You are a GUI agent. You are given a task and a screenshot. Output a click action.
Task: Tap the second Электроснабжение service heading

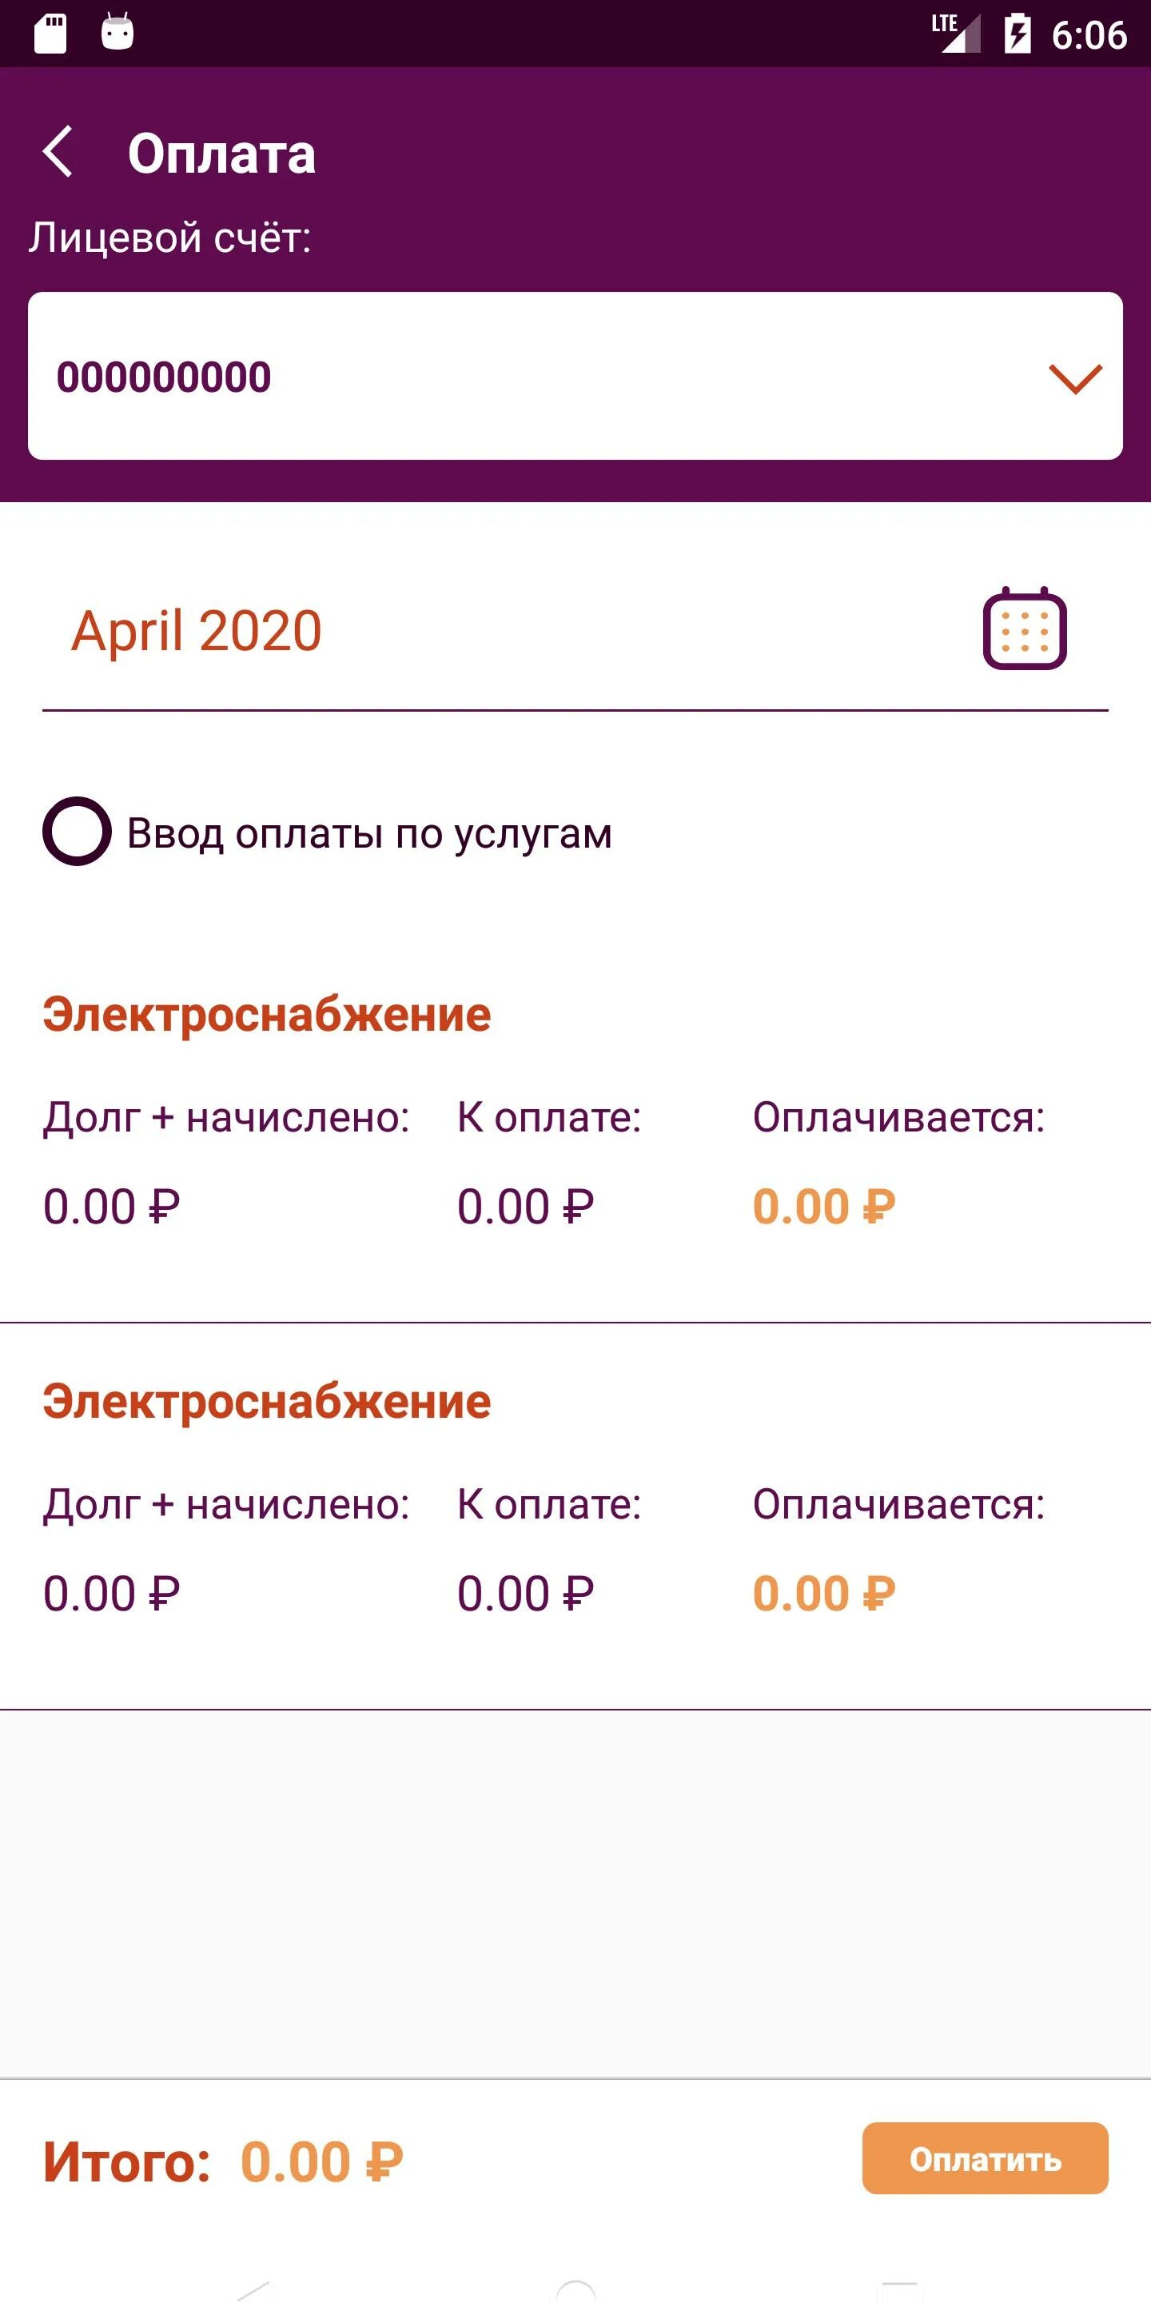266,1402
